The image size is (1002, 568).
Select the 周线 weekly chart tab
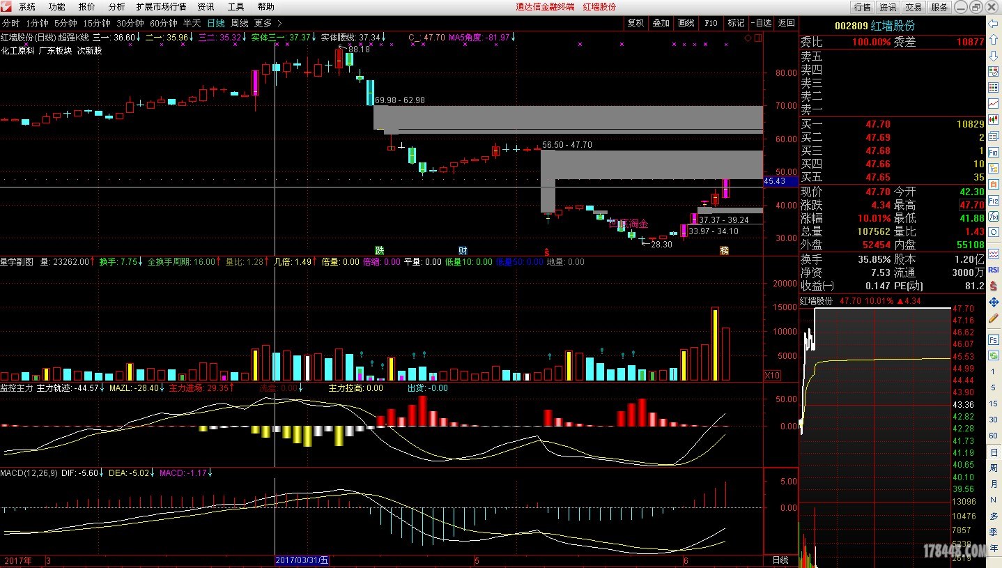pos(239,23)
